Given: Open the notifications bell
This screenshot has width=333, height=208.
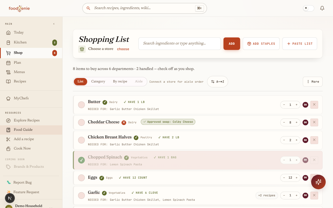Looking at the screenshot, I should pyautogui.click(x=322, y=8).
